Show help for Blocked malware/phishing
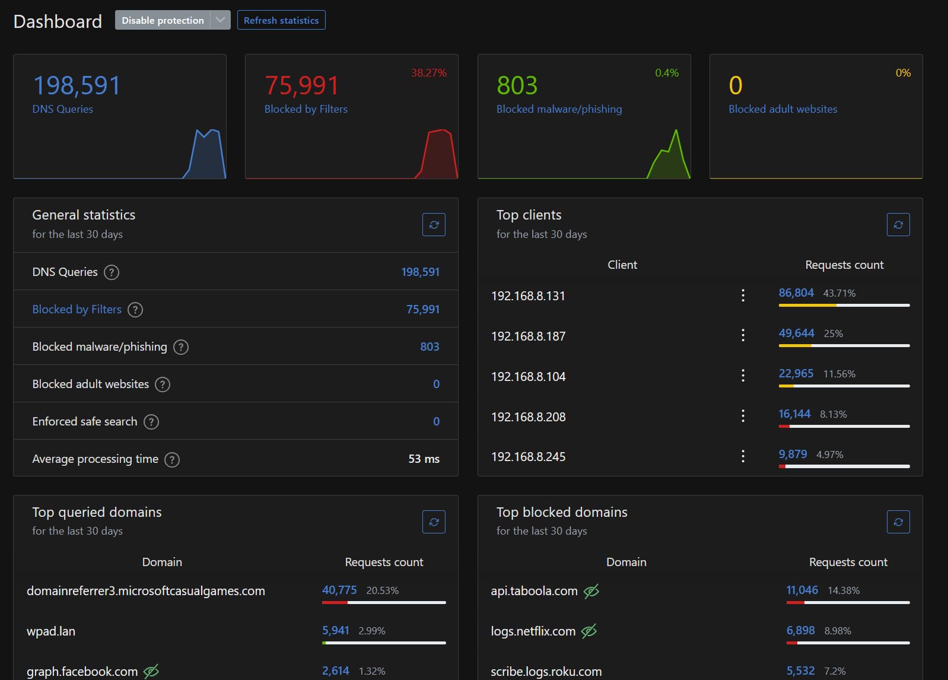Image resolution: width=948 pixels, height=680 pixels. point(181,347)
